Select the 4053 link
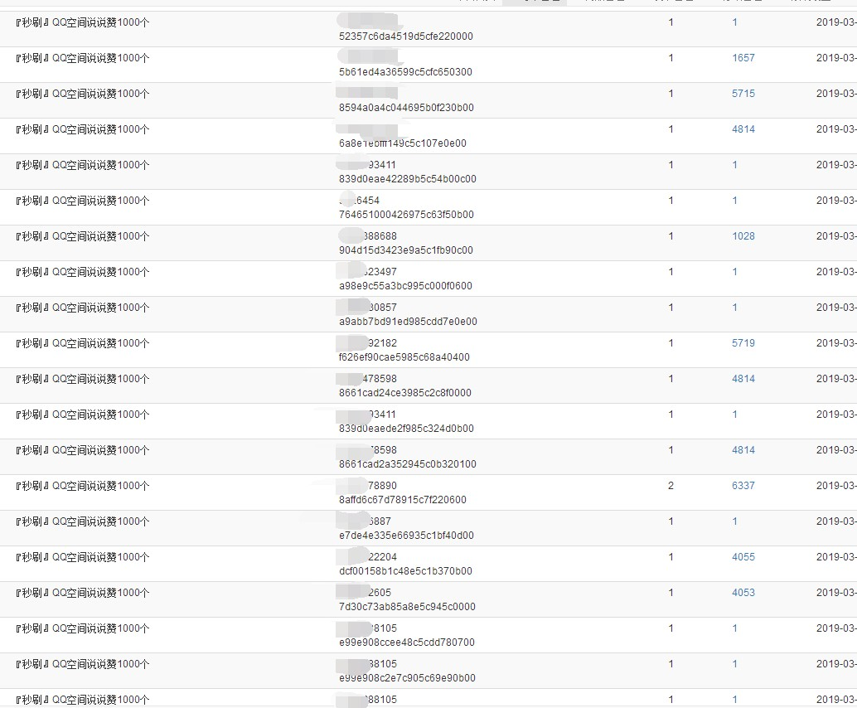This screenshot has width=857, height=708. 743,593
